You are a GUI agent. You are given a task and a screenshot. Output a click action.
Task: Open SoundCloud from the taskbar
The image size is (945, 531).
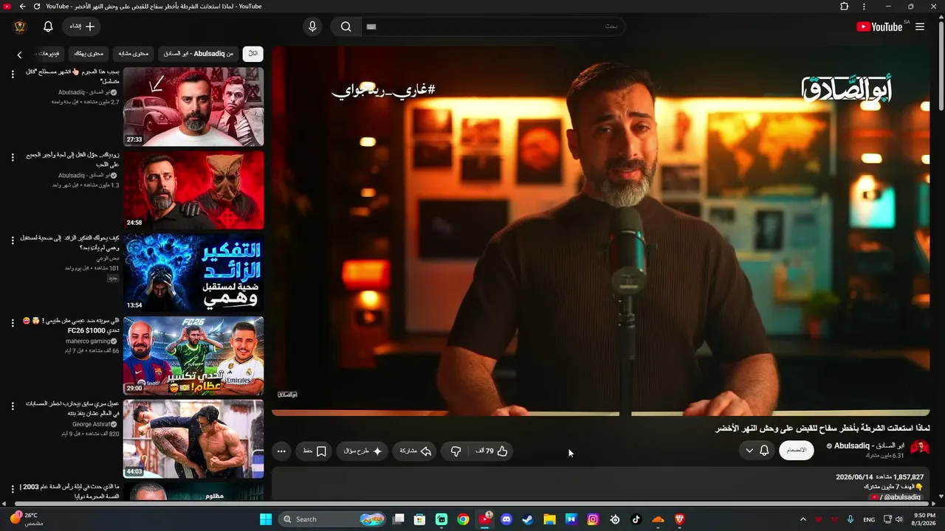tap(658, 519)
